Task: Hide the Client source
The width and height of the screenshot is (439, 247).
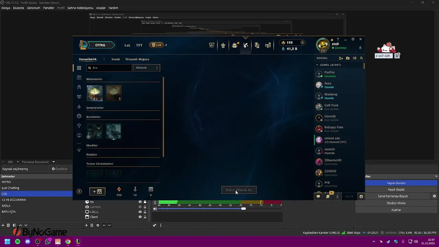Action: tap(140, 217)
